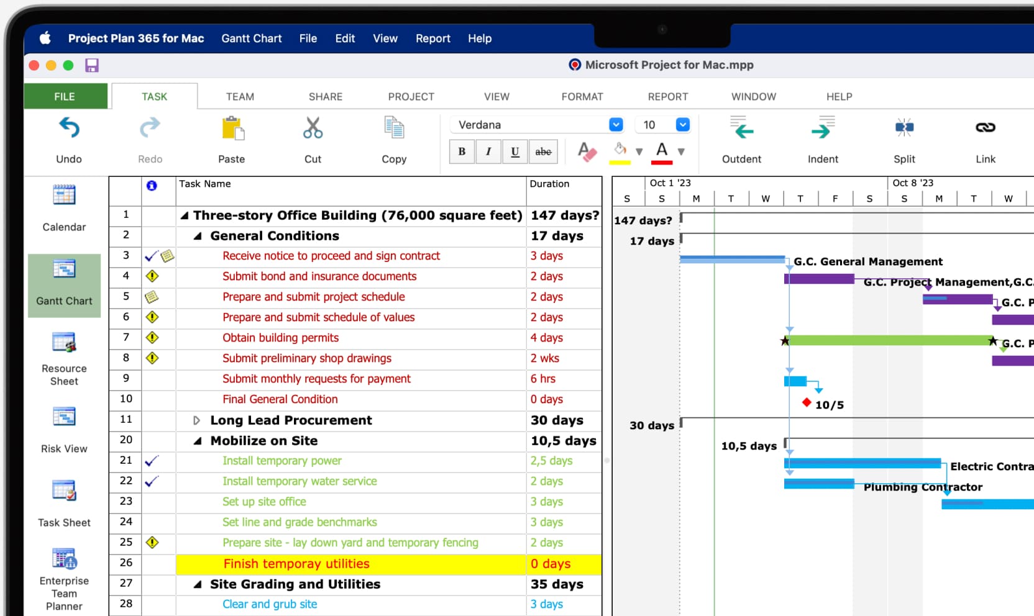
Task: Open the Verdana font dropdown
Action: pyautogui.click(x=616, y=125)
